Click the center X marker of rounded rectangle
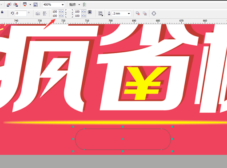Screen dimensions: 227x168 pyautogui.click(x=123, y=139)
